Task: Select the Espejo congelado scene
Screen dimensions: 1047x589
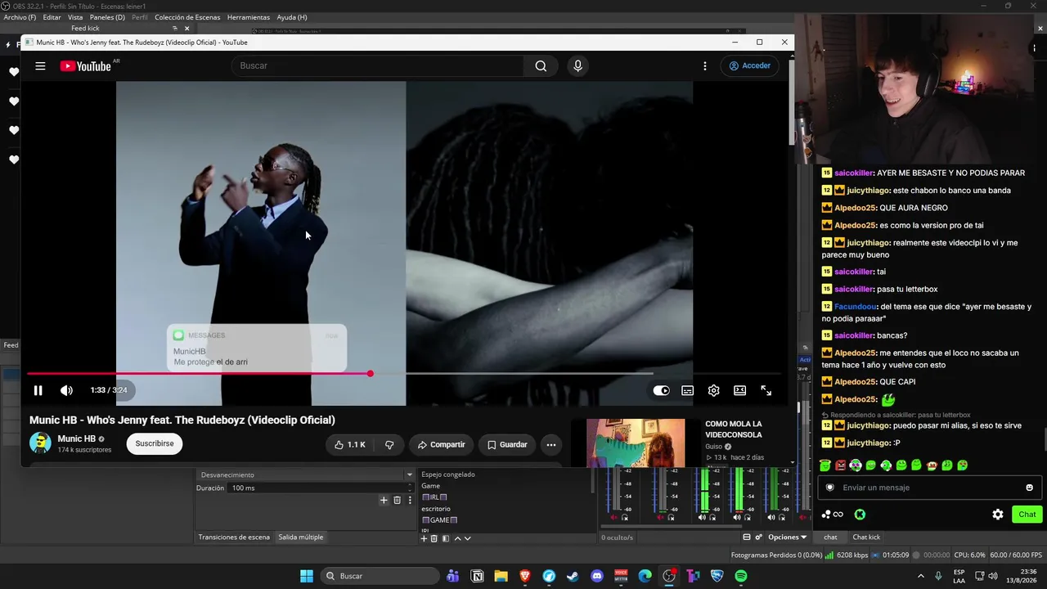Action: (447, 474)
